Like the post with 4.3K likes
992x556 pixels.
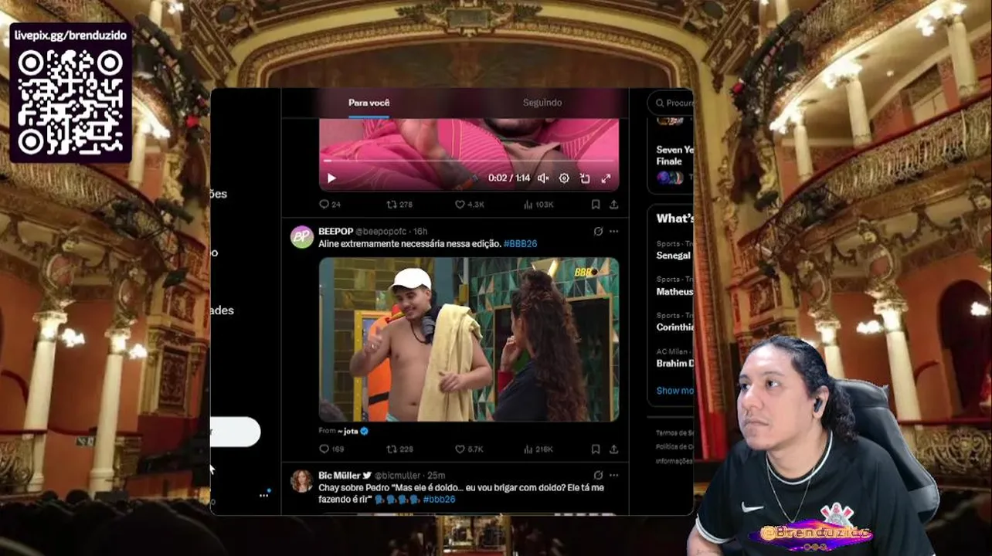coord(469,205)
